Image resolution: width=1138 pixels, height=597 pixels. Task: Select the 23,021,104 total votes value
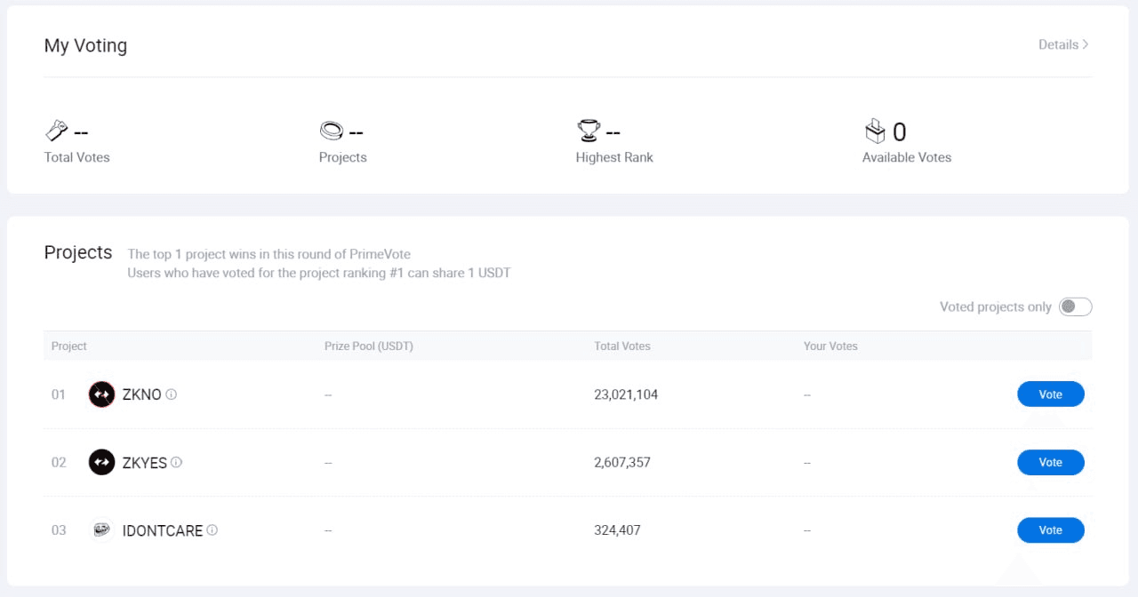626,394
